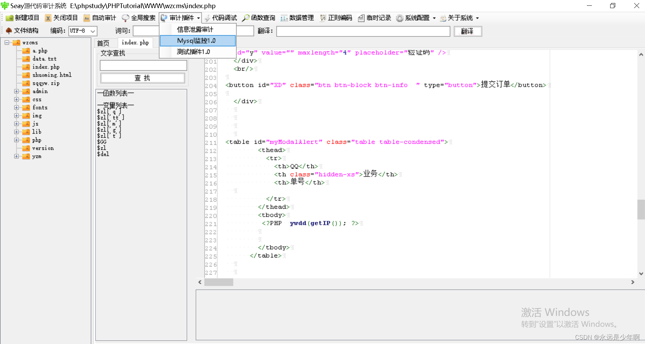Click the 翻译 button
The height and width of the screenshot is (344, 645).
tap(468, 31)
